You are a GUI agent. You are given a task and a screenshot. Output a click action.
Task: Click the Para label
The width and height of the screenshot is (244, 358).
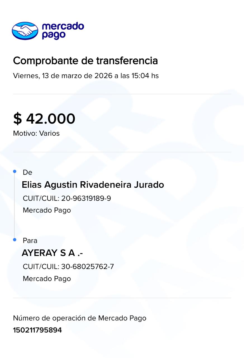pyautogui.click(x=30, y=241)
